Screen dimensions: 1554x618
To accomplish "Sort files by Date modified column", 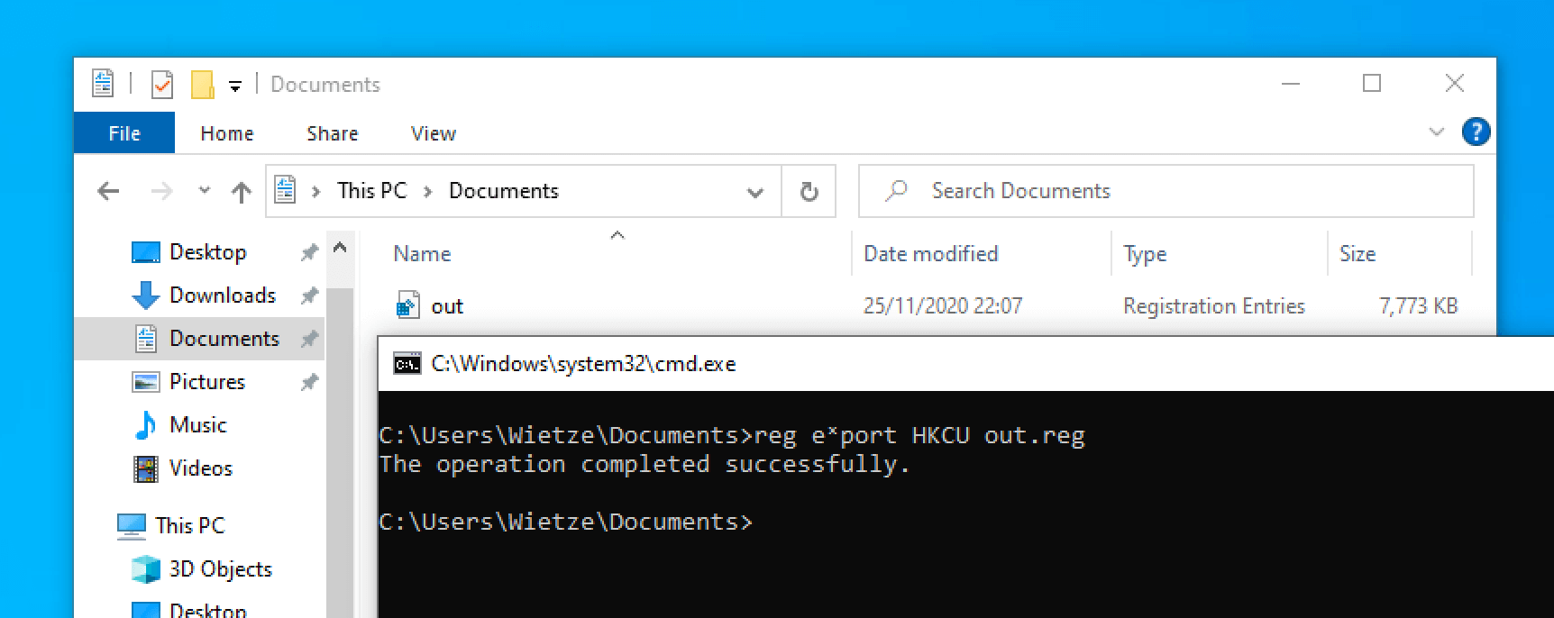I will [930, 254].
